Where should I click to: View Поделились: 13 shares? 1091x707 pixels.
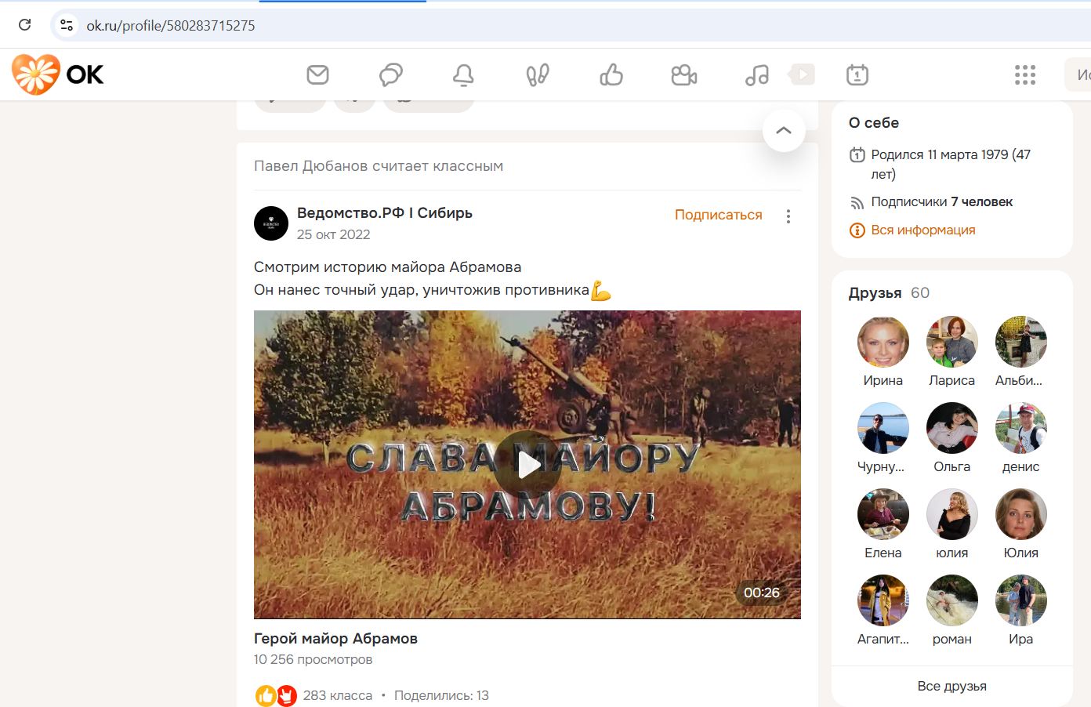[x=441, y=695]
